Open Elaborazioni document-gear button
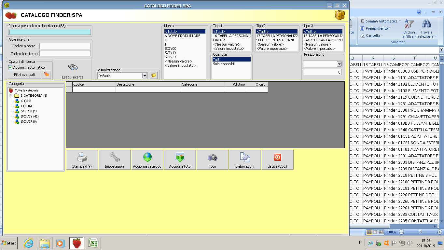The image size is (444, 250). coord(245,160)
